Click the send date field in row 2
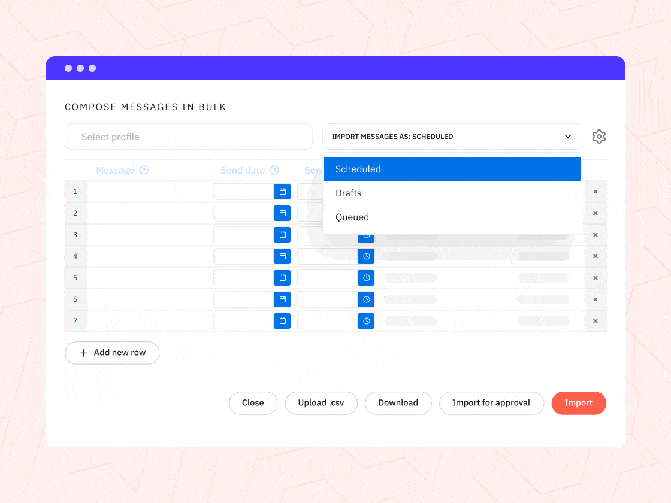Viewport: 671px width, 503px height. click(x=243, y=213)
